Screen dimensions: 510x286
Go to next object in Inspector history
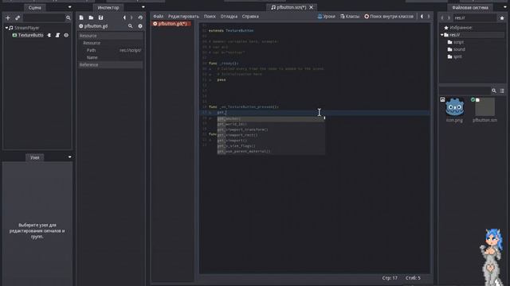pos(131,17)
